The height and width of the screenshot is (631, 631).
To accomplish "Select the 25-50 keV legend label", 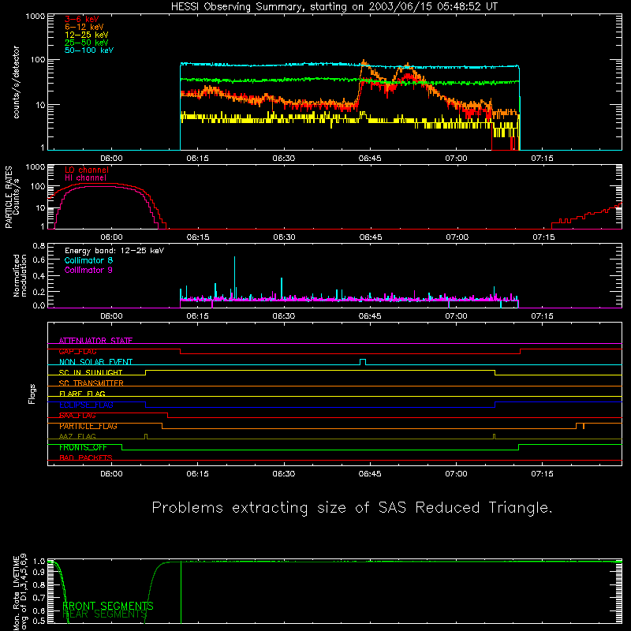I will [86, 43].
